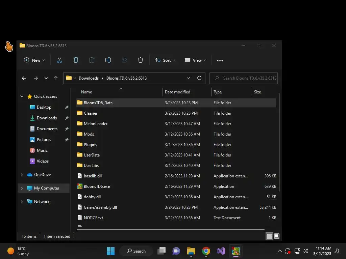Select the dobby.dll file
This screenshot has width=346, height=259.
176,197
